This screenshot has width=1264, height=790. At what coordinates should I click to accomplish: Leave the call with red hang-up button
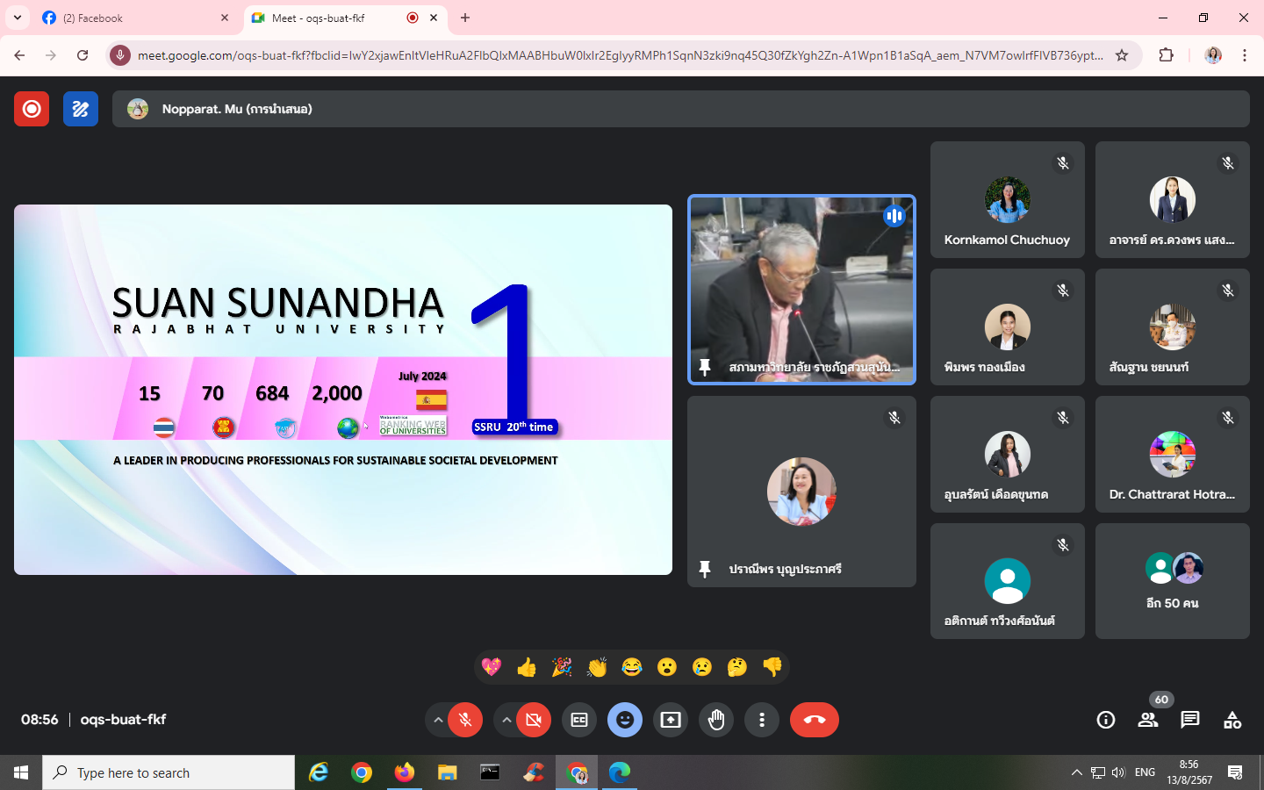click(x=814, y=720)
